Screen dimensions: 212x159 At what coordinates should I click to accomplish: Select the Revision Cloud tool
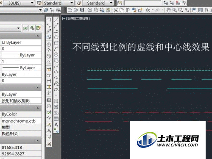click(x=56, y=60)
